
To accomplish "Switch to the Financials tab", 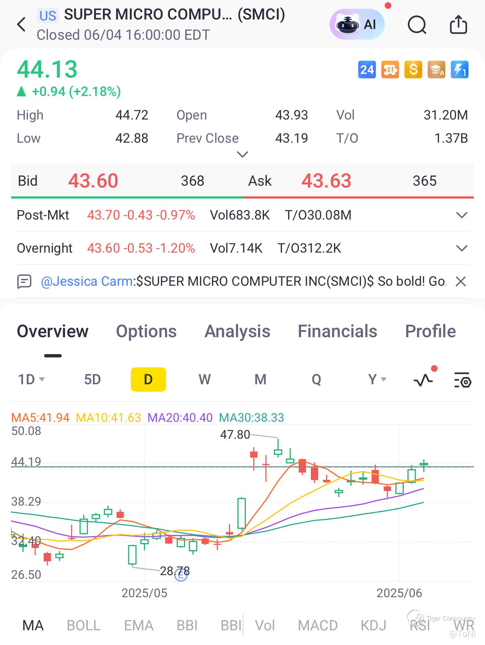I will 337,331.
